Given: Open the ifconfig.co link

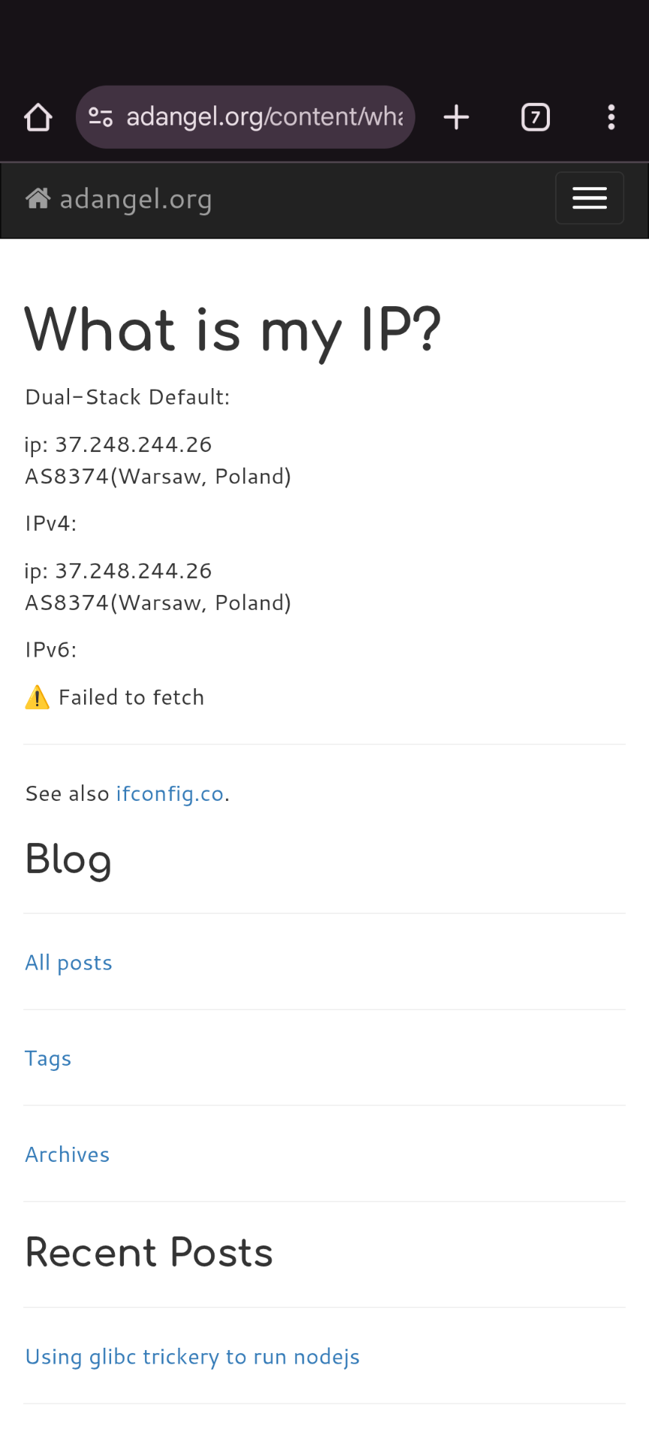Looking at the screenshot, I should point(170,794).
